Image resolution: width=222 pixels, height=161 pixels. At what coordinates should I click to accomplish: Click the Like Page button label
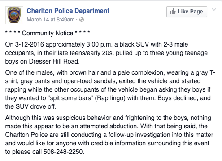[x=190, y=12]
